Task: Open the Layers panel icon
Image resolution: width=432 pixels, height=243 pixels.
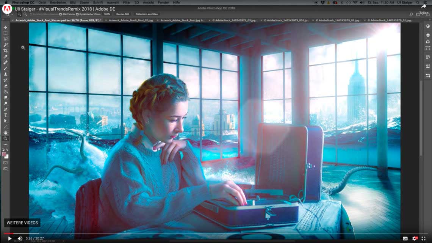Action: [428, 35]
